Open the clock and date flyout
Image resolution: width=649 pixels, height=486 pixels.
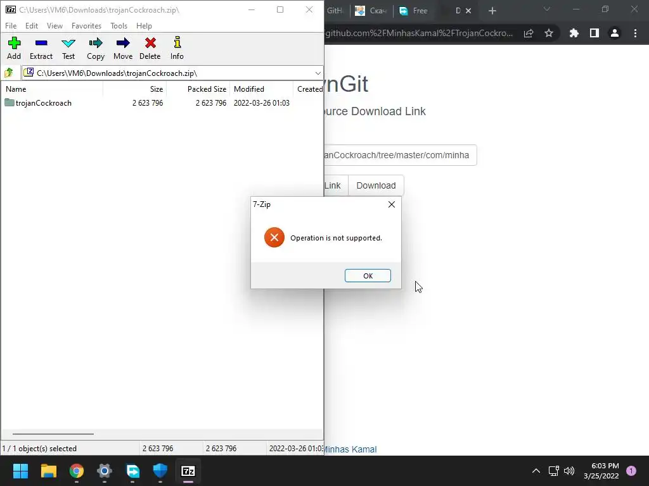601,471
